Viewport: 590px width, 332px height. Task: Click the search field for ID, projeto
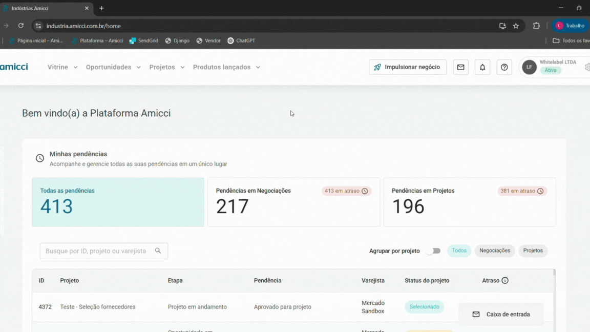96,251
